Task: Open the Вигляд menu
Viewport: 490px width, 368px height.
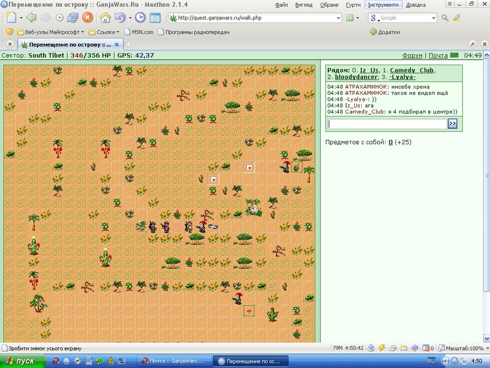Action: pyautogui.click(x=304, y=5)
